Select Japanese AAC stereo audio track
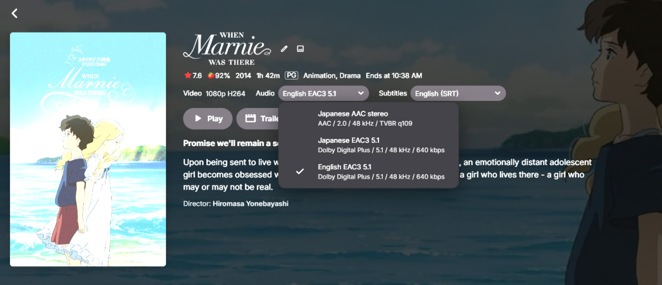 pyautogui.click(x=369, y=119)
